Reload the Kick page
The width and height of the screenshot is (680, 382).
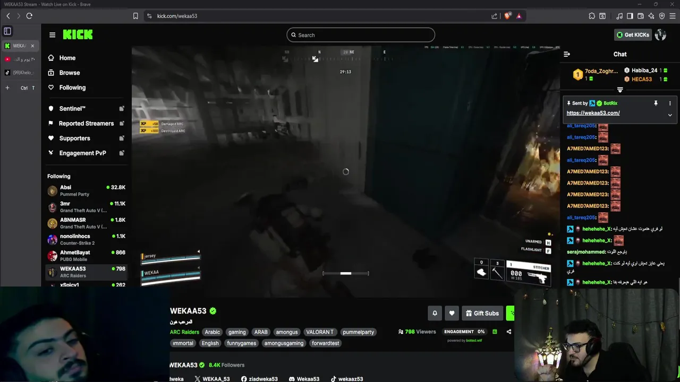click(x=29, y=16)
